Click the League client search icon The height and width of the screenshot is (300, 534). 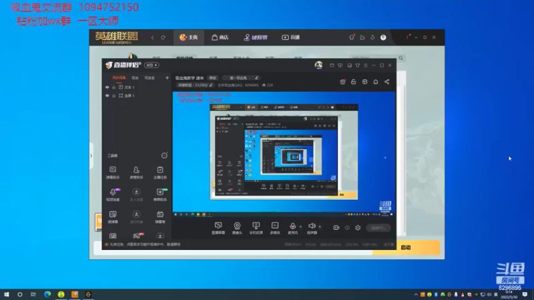[401, 58]
